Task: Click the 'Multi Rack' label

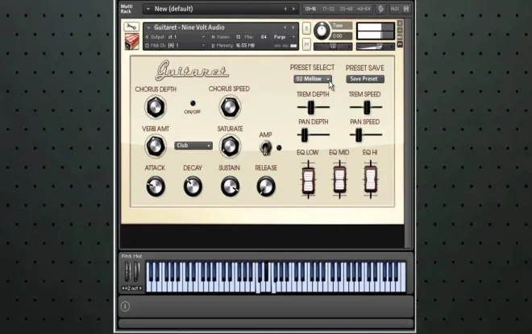Action: point(127,9)
